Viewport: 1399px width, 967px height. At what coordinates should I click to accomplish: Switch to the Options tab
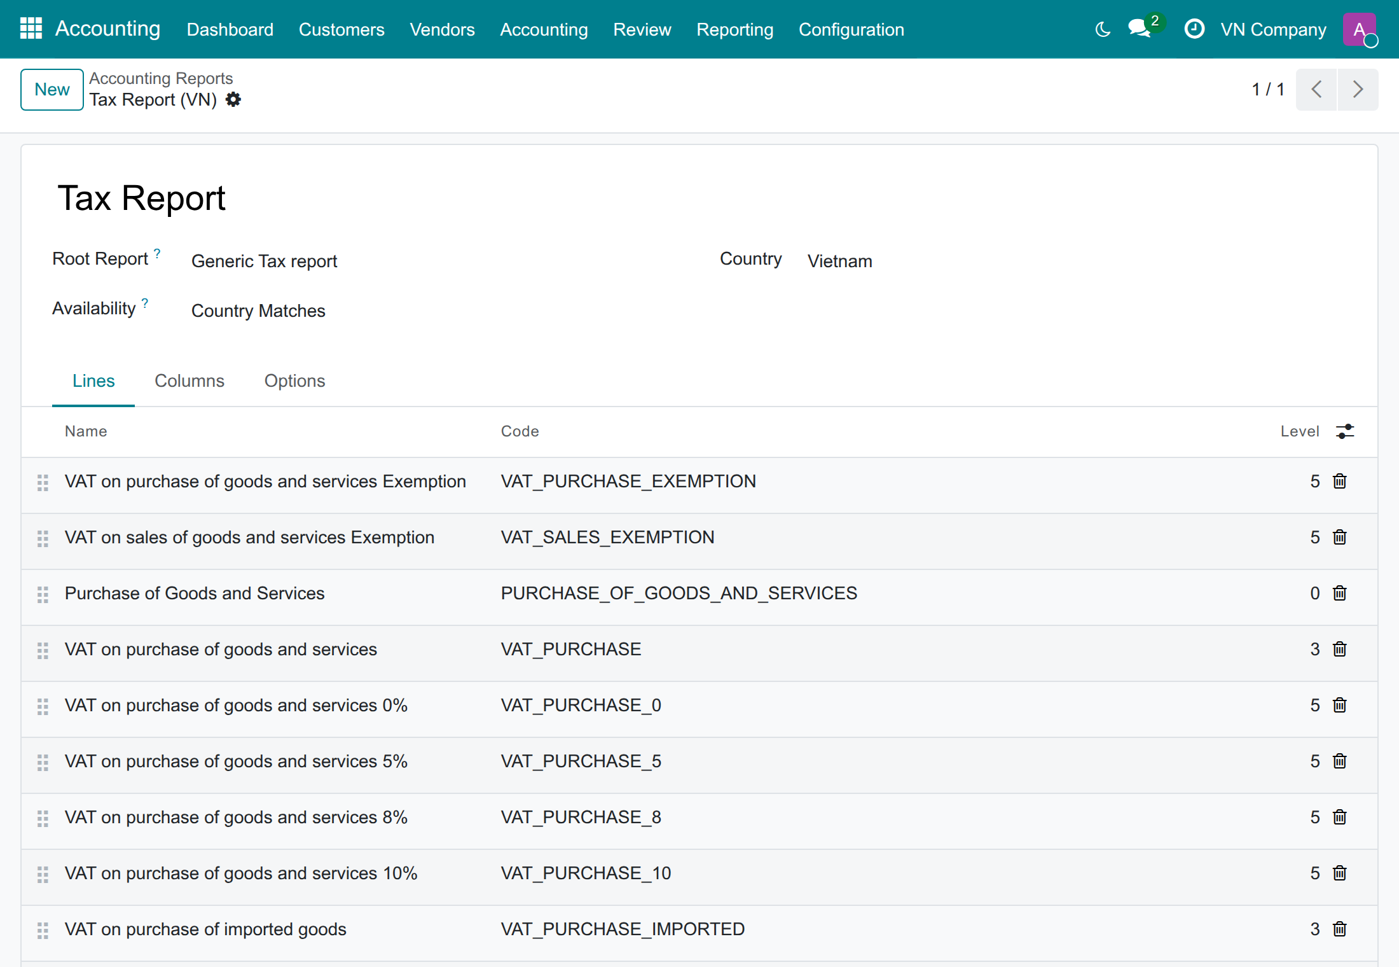click(x=294, y=381)
